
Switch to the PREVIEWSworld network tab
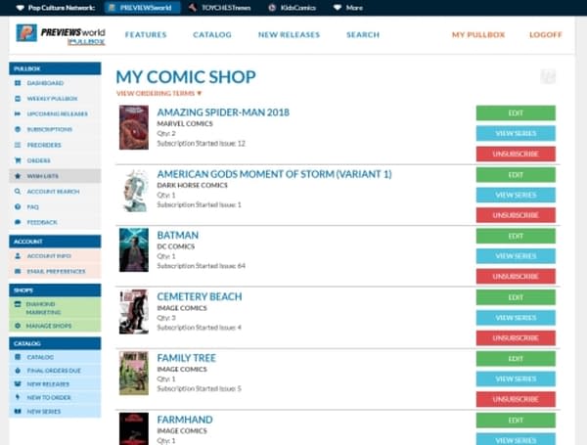click(142, 8)
